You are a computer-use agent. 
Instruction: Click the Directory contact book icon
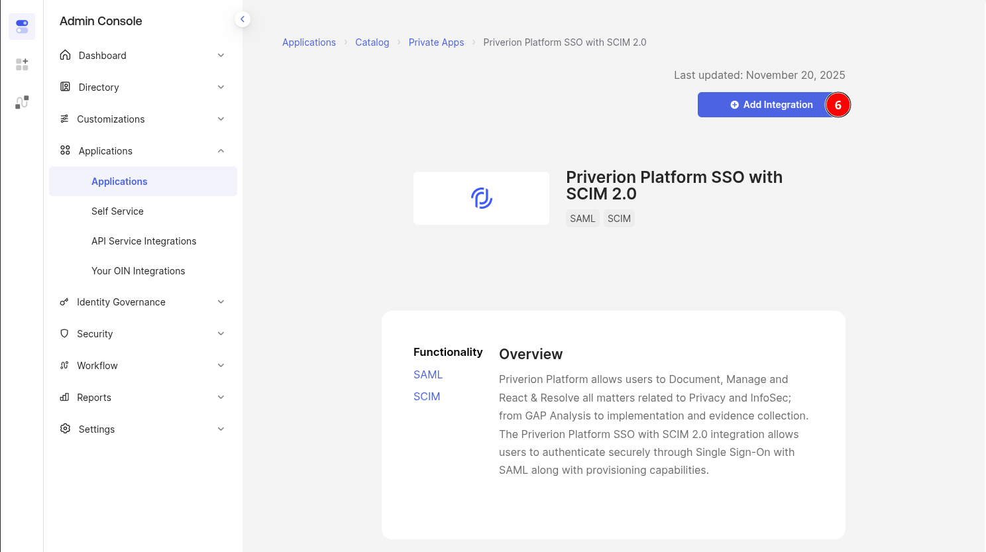(65, 87)
